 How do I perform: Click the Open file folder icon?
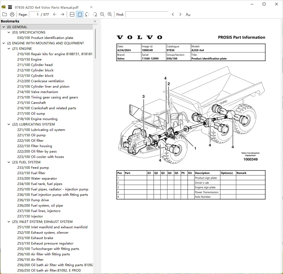(x=5, y=14)
